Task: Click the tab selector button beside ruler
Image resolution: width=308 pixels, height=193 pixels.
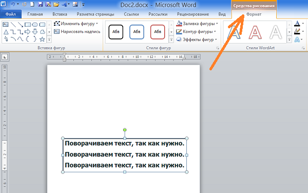Action: 5,57
